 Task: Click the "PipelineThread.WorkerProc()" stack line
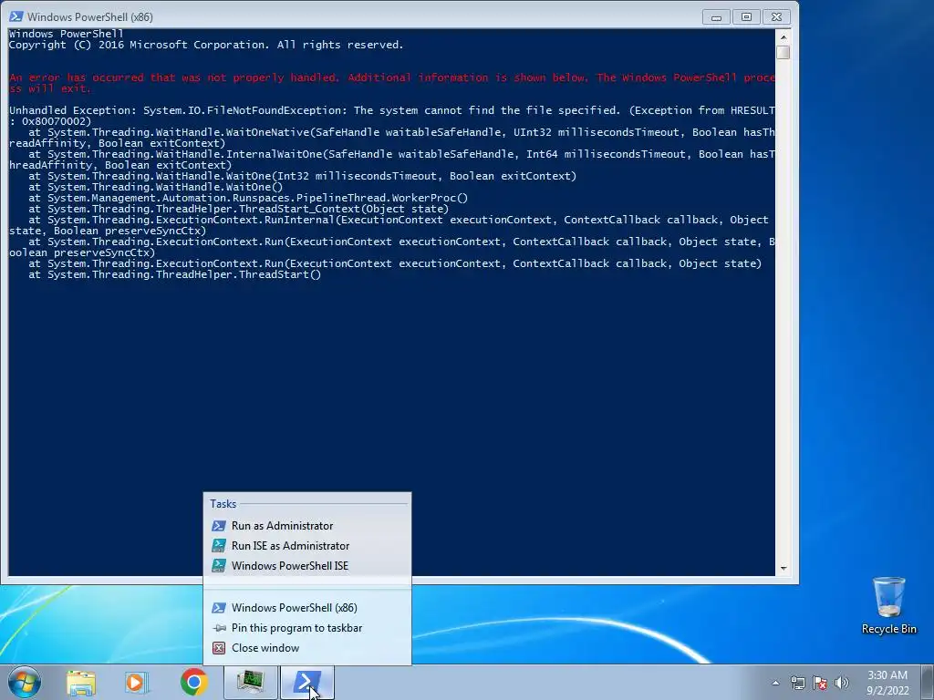[248, 198]
